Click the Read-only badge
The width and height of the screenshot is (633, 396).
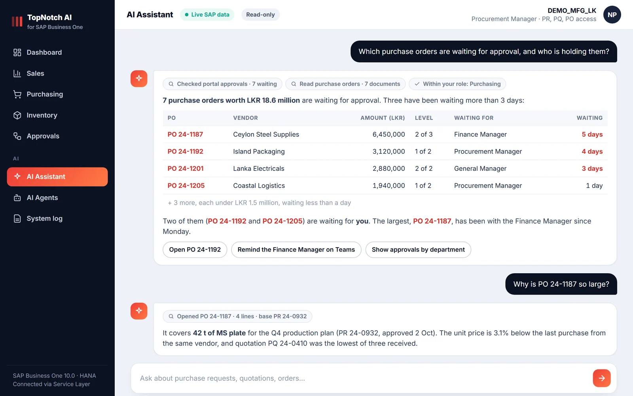click(x=260, y=15)
